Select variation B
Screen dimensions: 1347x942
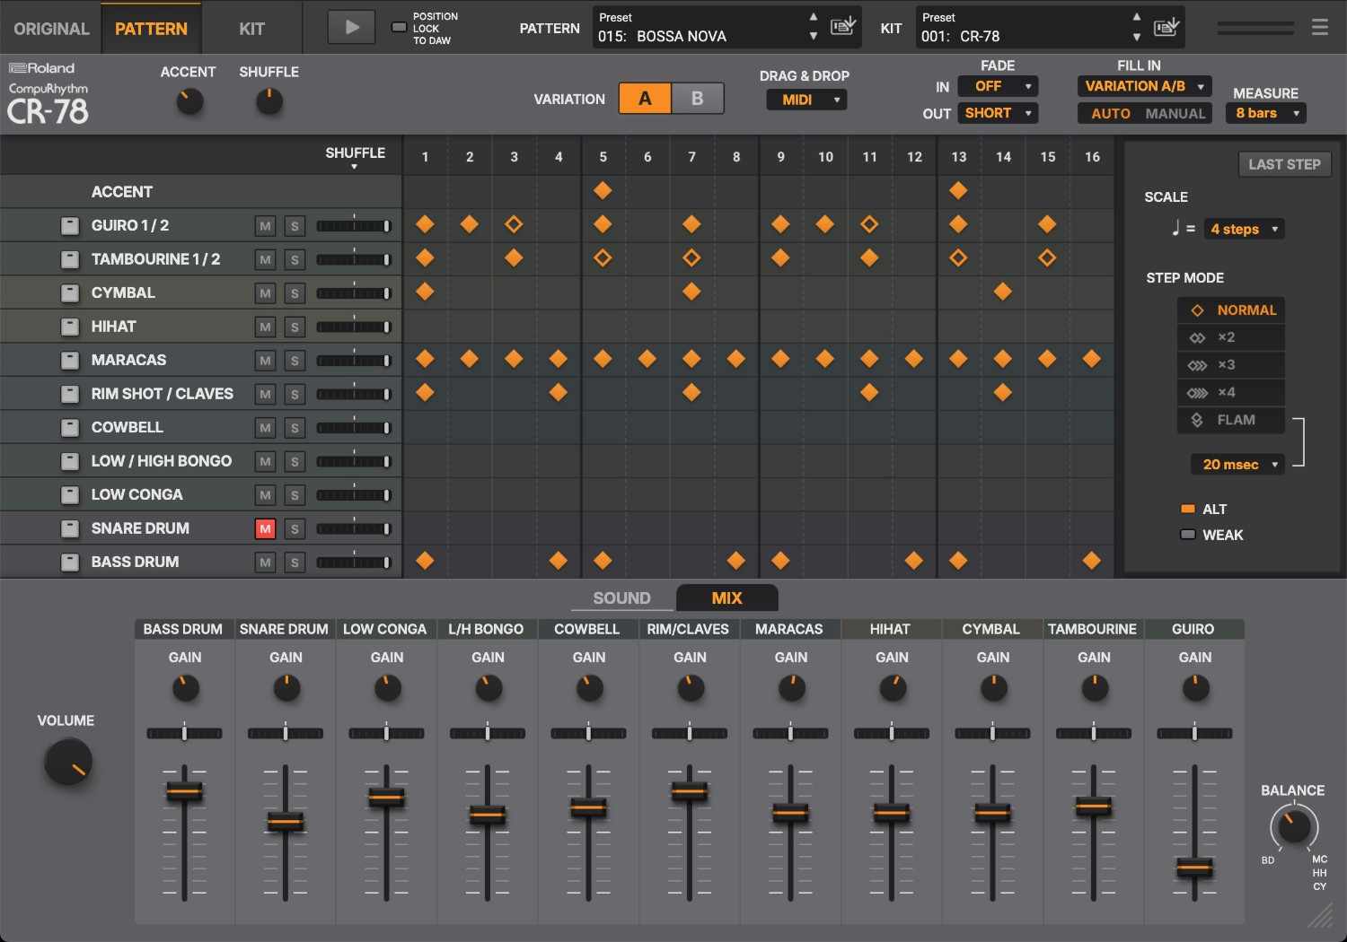pos(698,99)
